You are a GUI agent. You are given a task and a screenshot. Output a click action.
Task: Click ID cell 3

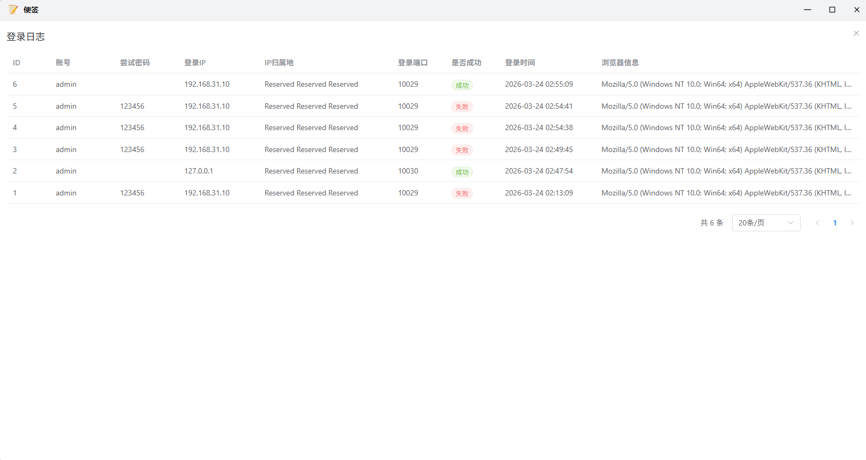[15, 149]
